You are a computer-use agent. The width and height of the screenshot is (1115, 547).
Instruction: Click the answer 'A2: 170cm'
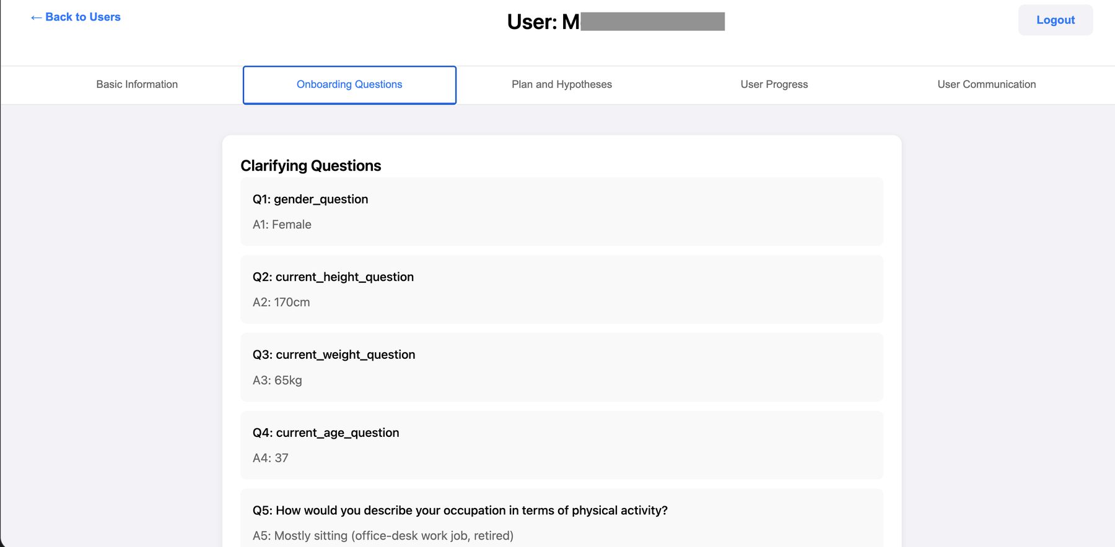click(281, 303)
